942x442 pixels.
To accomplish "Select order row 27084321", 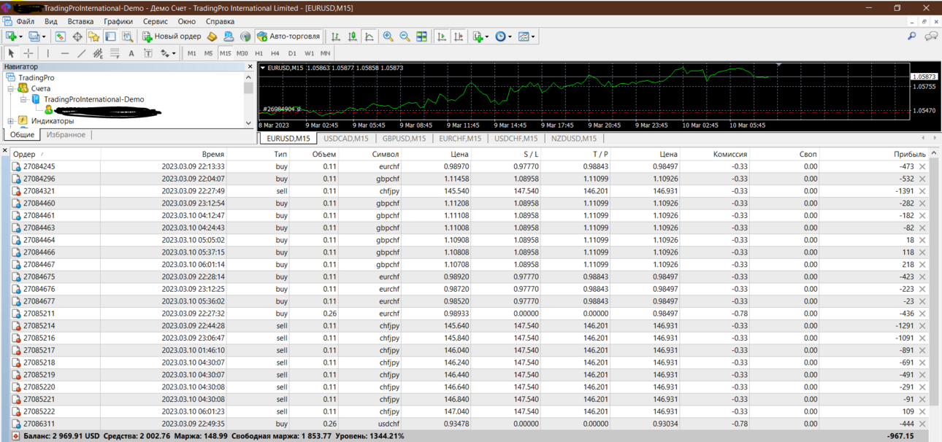I will point(468,191).
